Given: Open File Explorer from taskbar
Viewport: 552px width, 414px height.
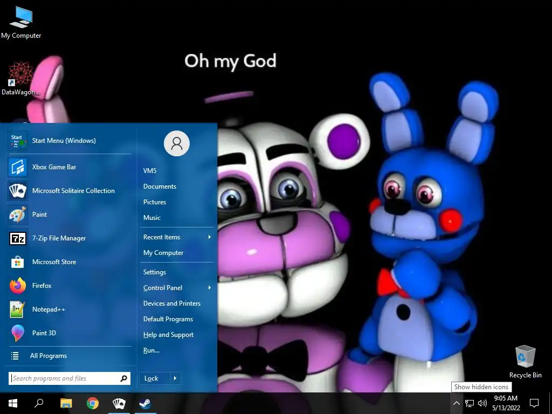Looking at the screenshot, I should 66,403.
